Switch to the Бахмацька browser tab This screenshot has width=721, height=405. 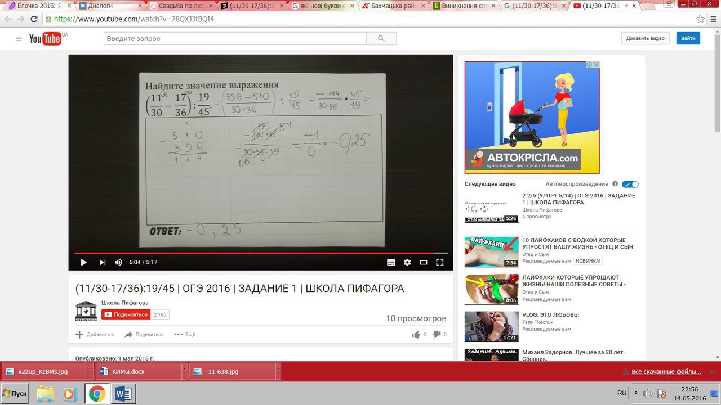393,6
